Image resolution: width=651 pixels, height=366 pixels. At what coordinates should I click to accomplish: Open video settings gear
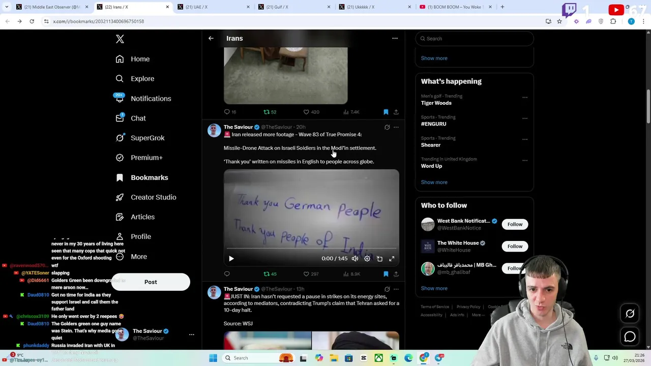point(367,259)
